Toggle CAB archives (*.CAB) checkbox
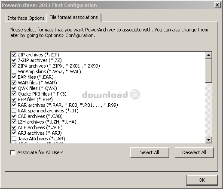 pos(14,116)
